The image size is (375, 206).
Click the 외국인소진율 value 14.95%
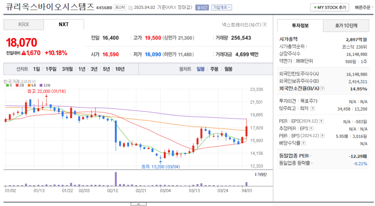pyautogui.click(x=358, y=89)
